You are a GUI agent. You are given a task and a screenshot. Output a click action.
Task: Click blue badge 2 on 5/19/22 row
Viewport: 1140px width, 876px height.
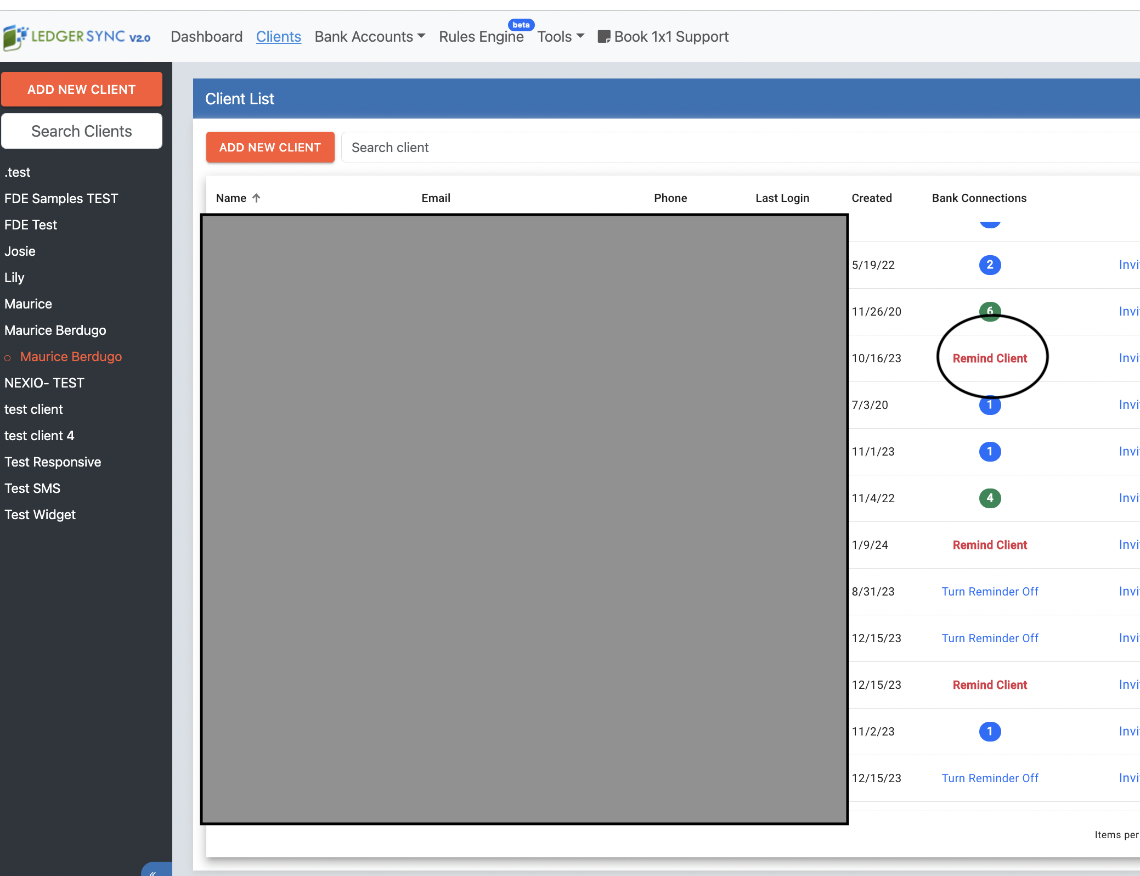[990, 265]
